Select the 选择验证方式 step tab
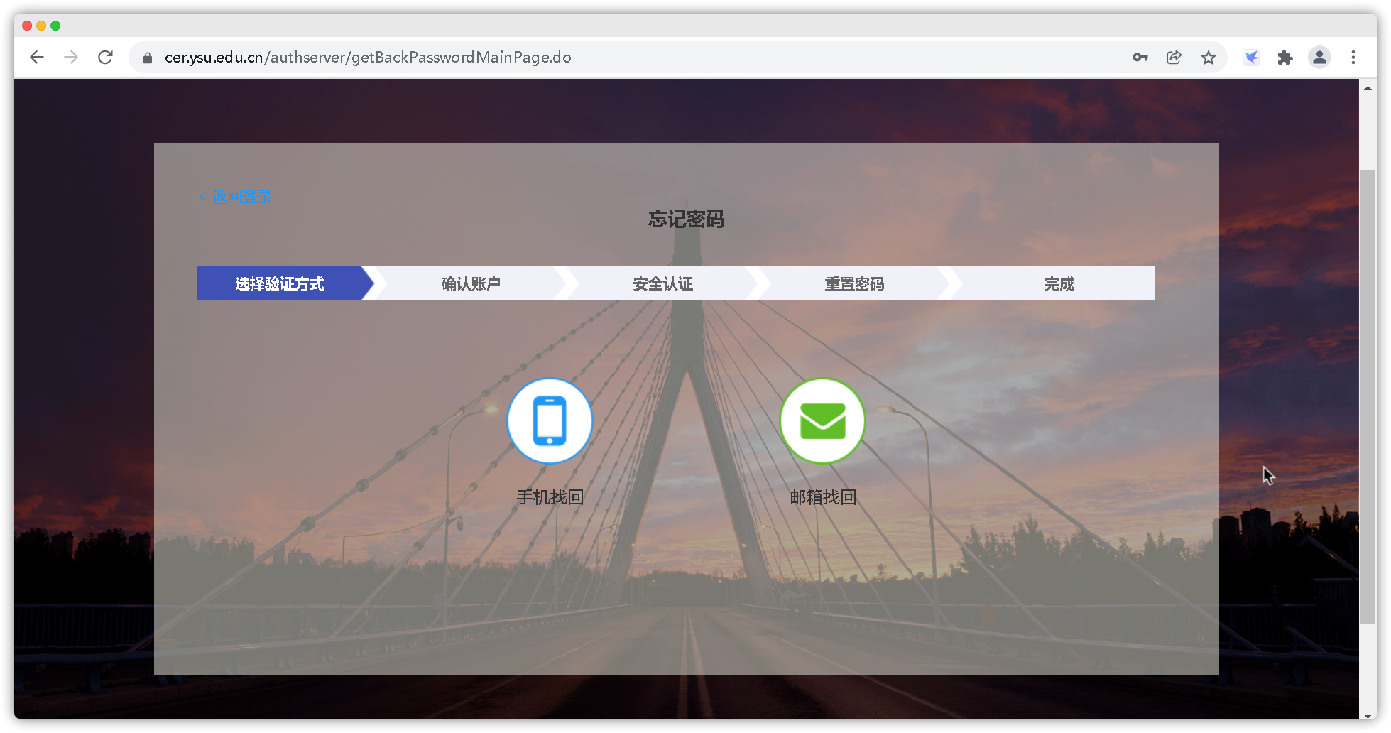Image resolution: width=1391 pixels, height=733 pixels. [280, 284]
